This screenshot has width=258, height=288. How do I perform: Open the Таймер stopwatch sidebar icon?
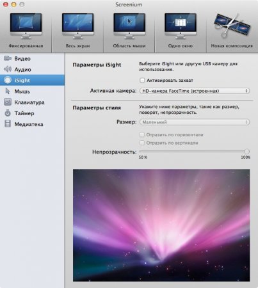[8, 113]
